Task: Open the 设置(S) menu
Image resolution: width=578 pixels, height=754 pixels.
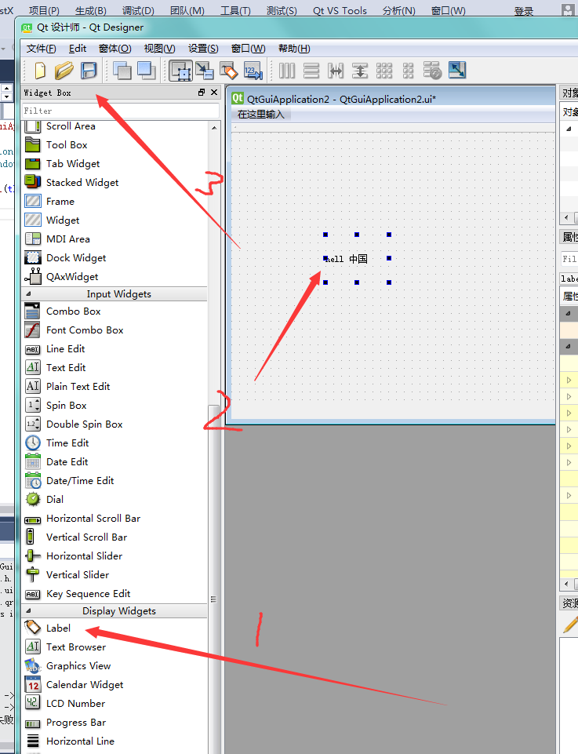Action: [203, 49]
